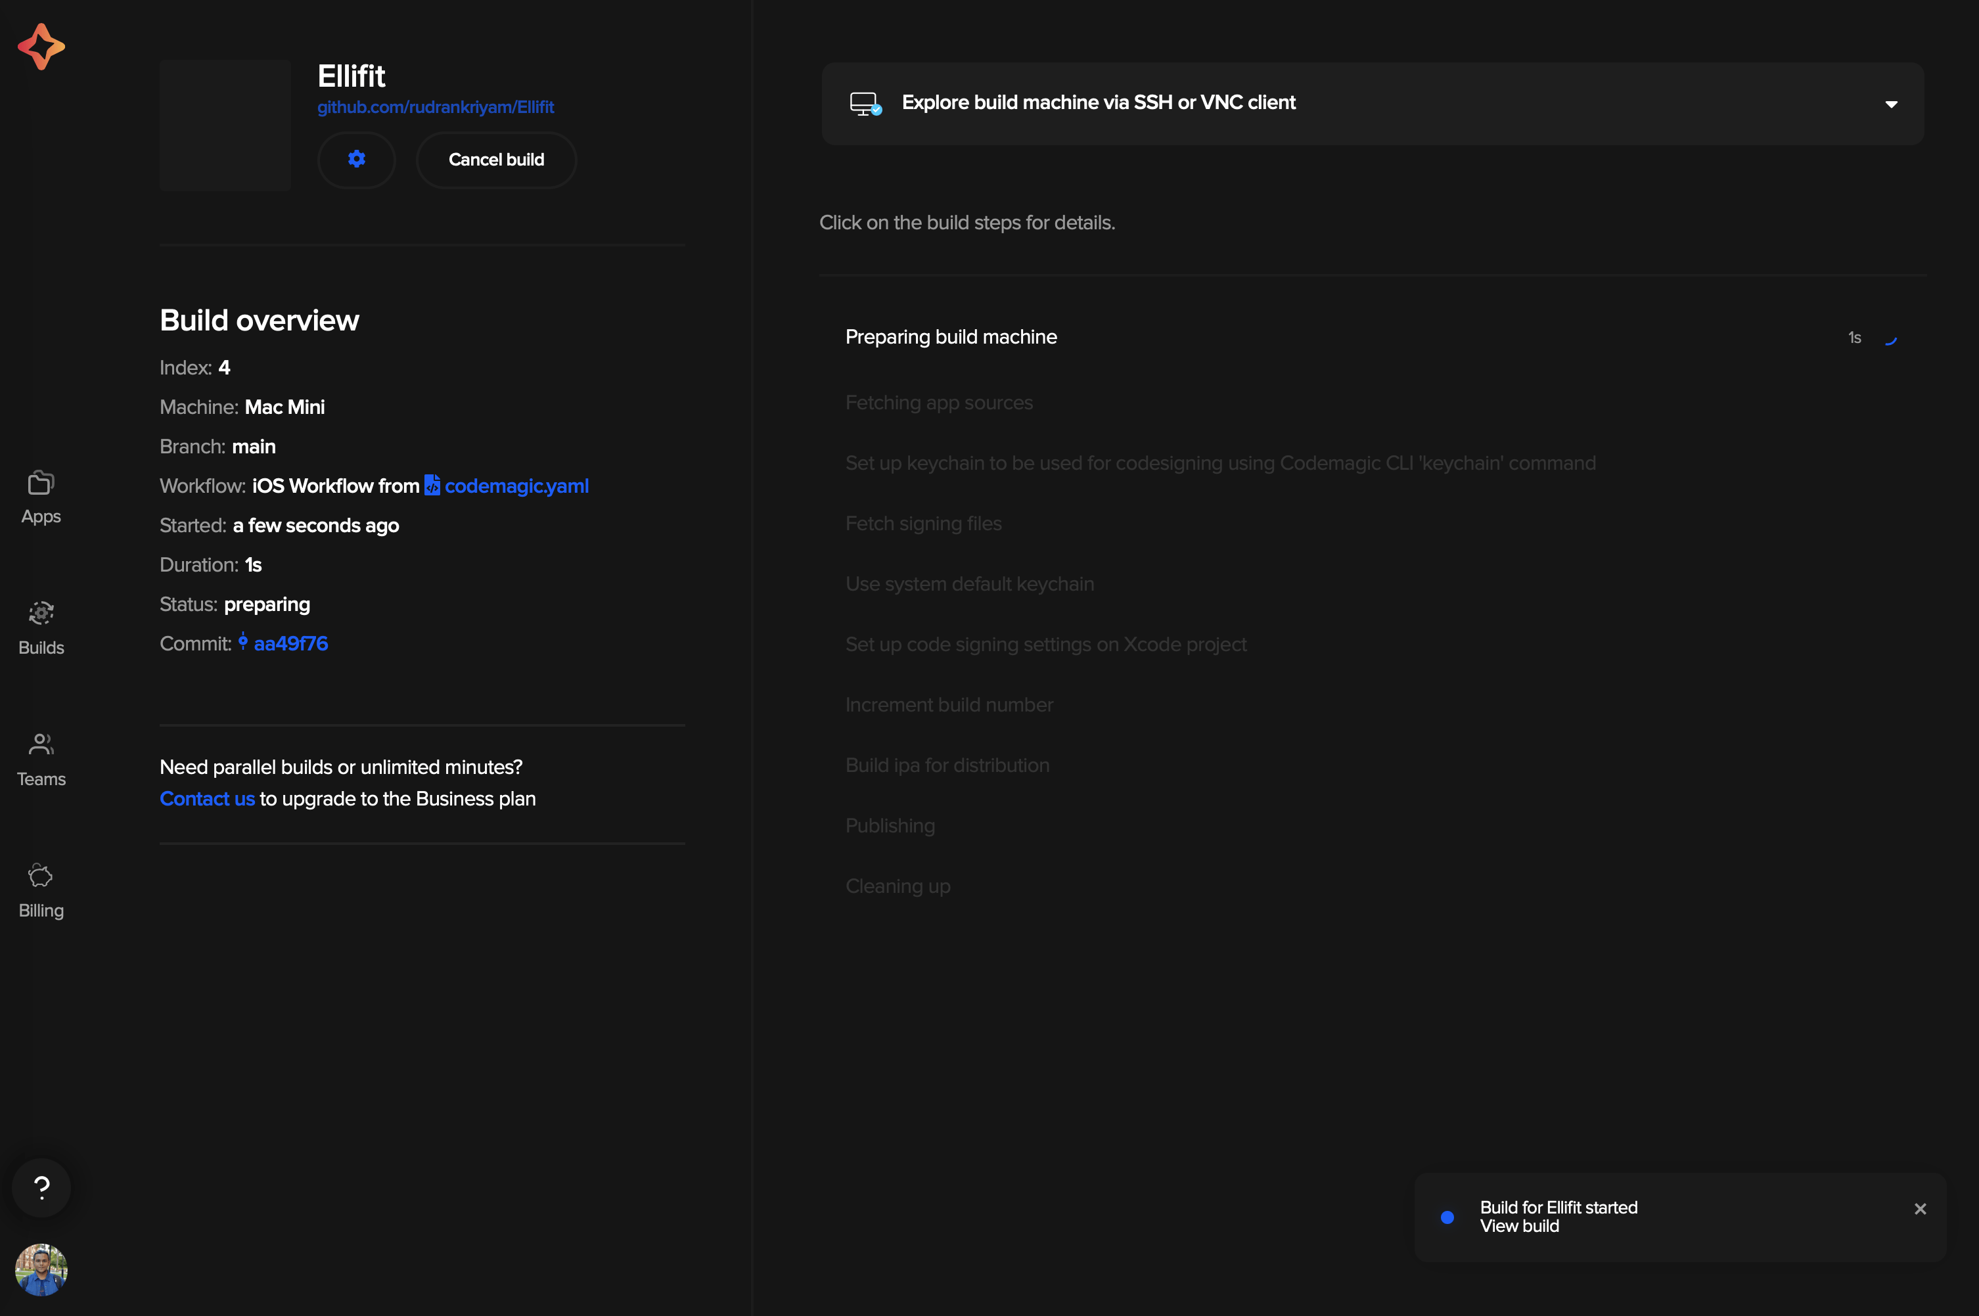Click the Ellifit app icon placeholder
Viewport: 1979px width, 1316px height.
pyautogui.click(x=225, y=125)
